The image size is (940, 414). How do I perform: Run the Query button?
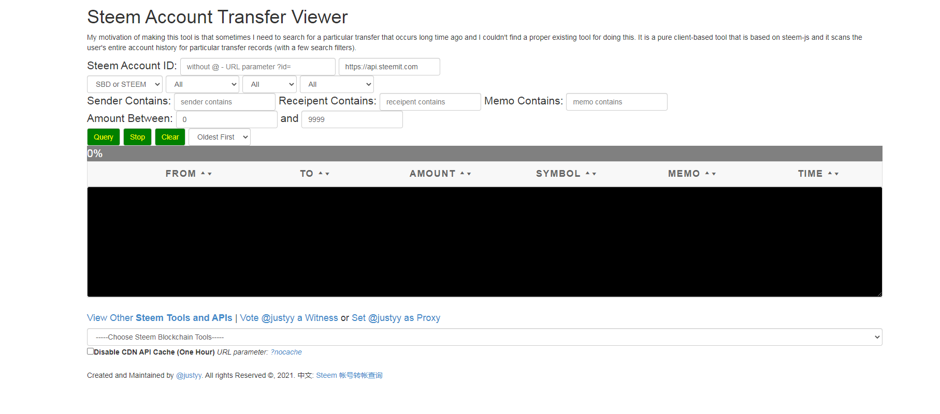104,137
